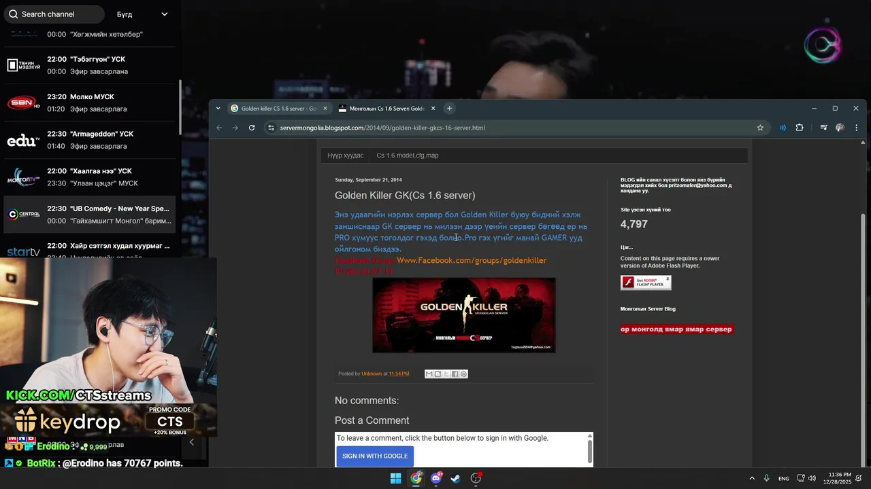This screenshot has height=489, width=871.
Task: Open Chrome extensions puzzle icon
Action: pyautogui.click(x=800, y=128)
